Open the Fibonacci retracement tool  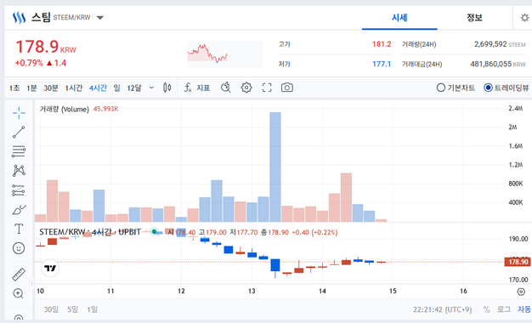[x=19, y=151]
